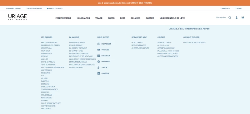Image resolution: width=250 pixels, height=114 pixels.
Task: Open the ONCOLOGIE link
Action: tap(46, 109)
